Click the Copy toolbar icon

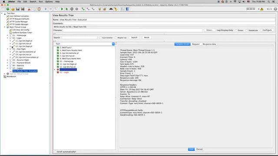click(x=34, y=9)
